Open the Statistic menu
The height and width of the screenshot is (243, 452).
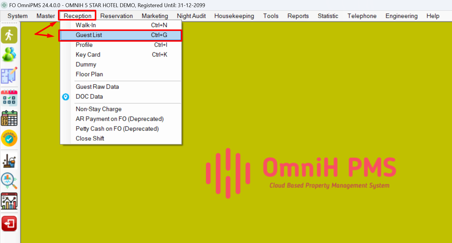[328, 16]
